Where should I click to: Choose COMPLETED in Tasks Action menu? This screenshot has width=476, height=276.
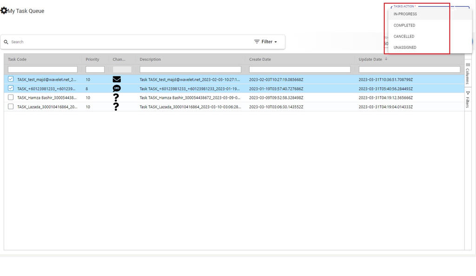(404, 26)
